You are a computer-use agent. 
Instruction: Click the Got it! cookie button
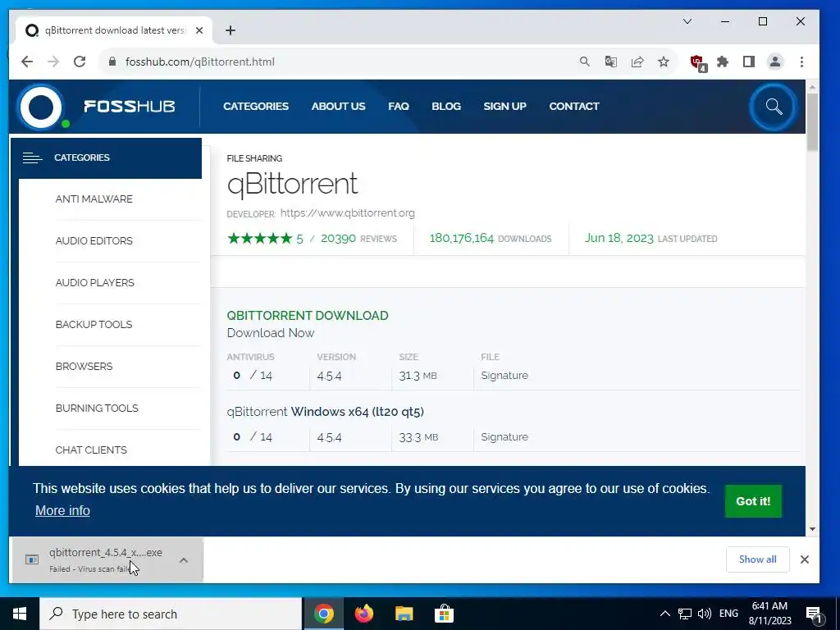[753, 501]
